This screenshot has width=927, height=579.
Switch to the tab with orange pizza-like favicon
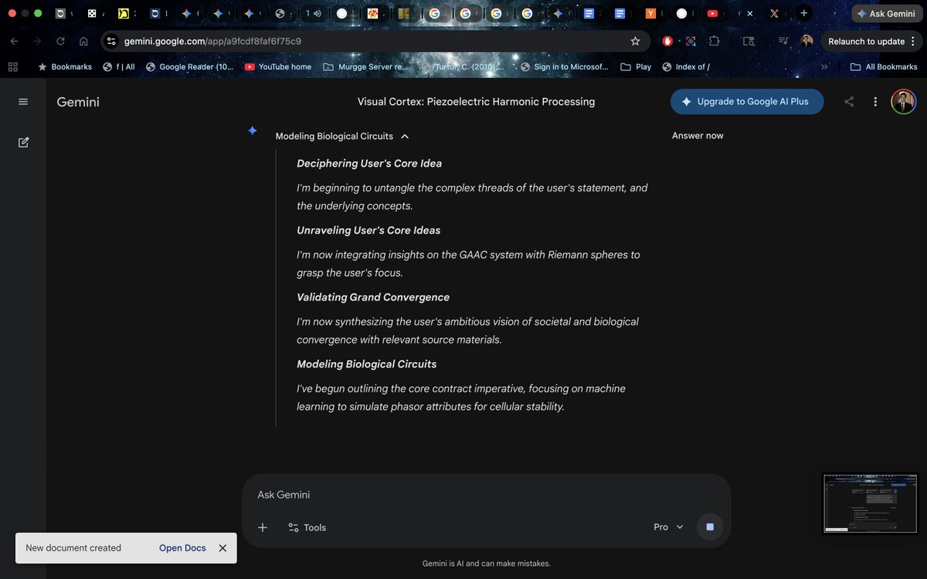coord(372,14)
